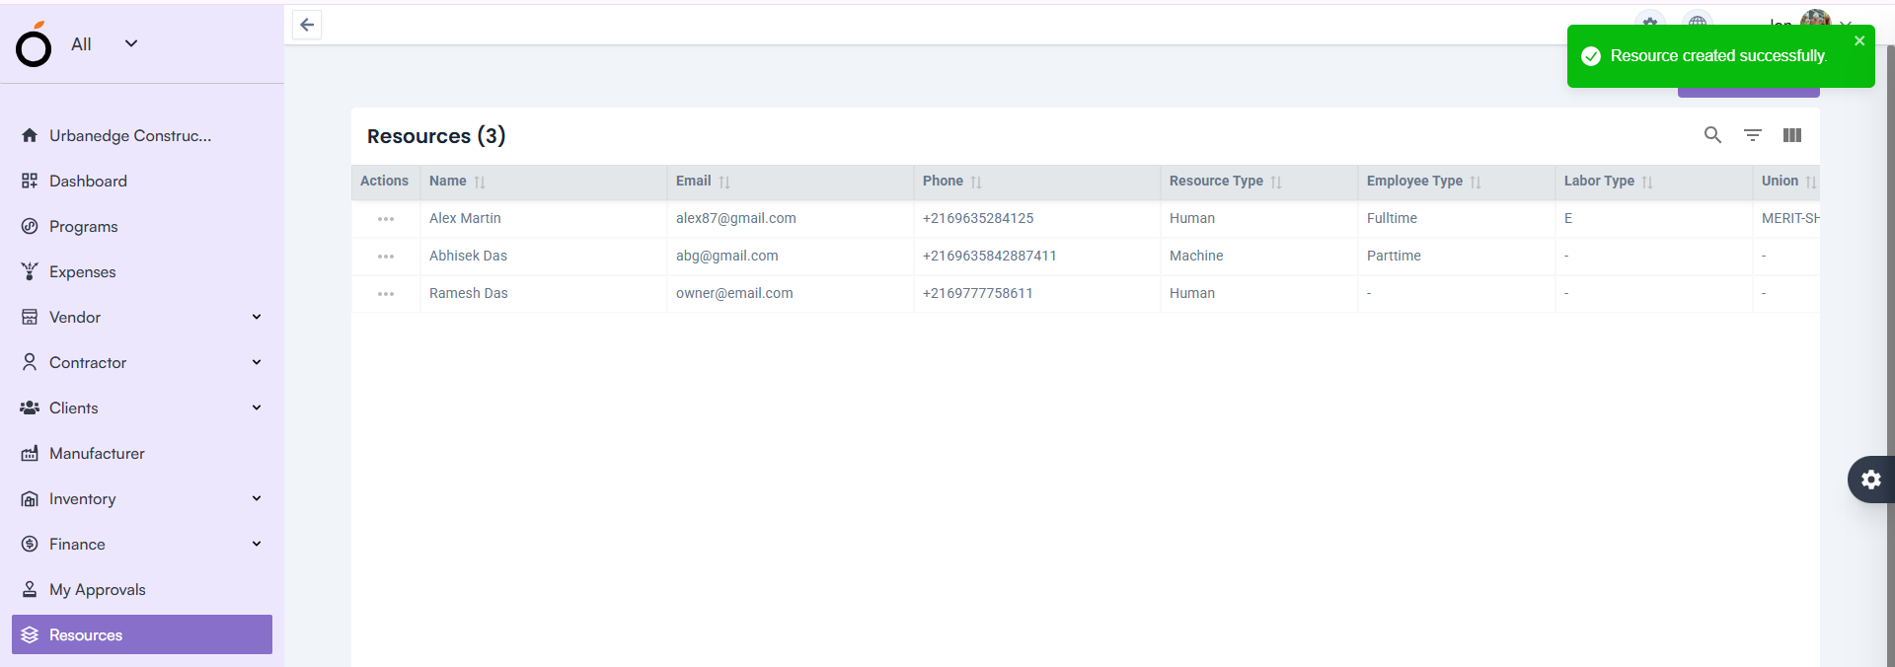1895x667 pixels.
Task: Click the Clients group icon
Action: coord(30,408)
